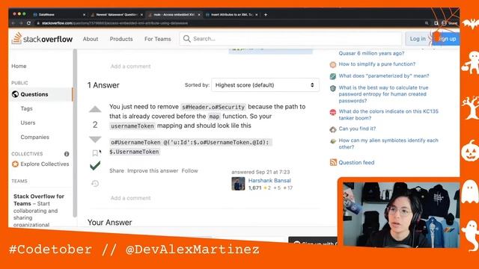Open 'Can you find it?' link
Screen dimensions: 479x269
[357, 129]
